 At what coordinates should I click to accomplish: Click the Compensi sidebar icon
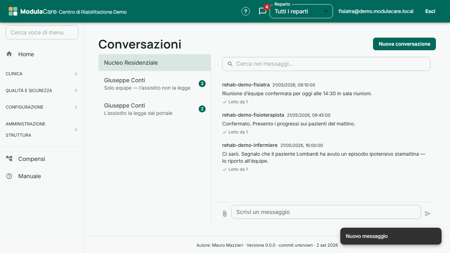(9, 159)
